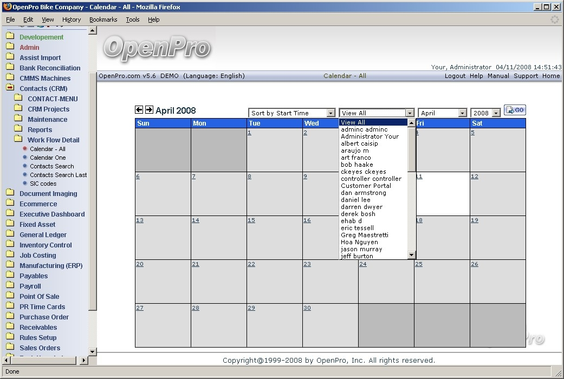The width and height of the screenshot is (564, 379).
Task: Click the Payroll folder icon
Action: pyautogui.click(x=10, y=286)
